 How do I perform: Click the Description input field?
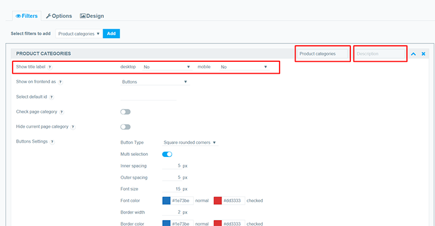click(x=380, y=54)
